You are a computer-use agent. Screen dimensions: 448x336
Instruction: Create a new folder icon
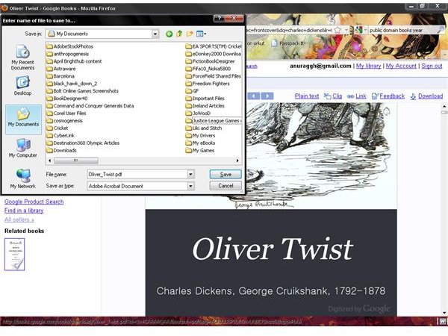(190, 34)
